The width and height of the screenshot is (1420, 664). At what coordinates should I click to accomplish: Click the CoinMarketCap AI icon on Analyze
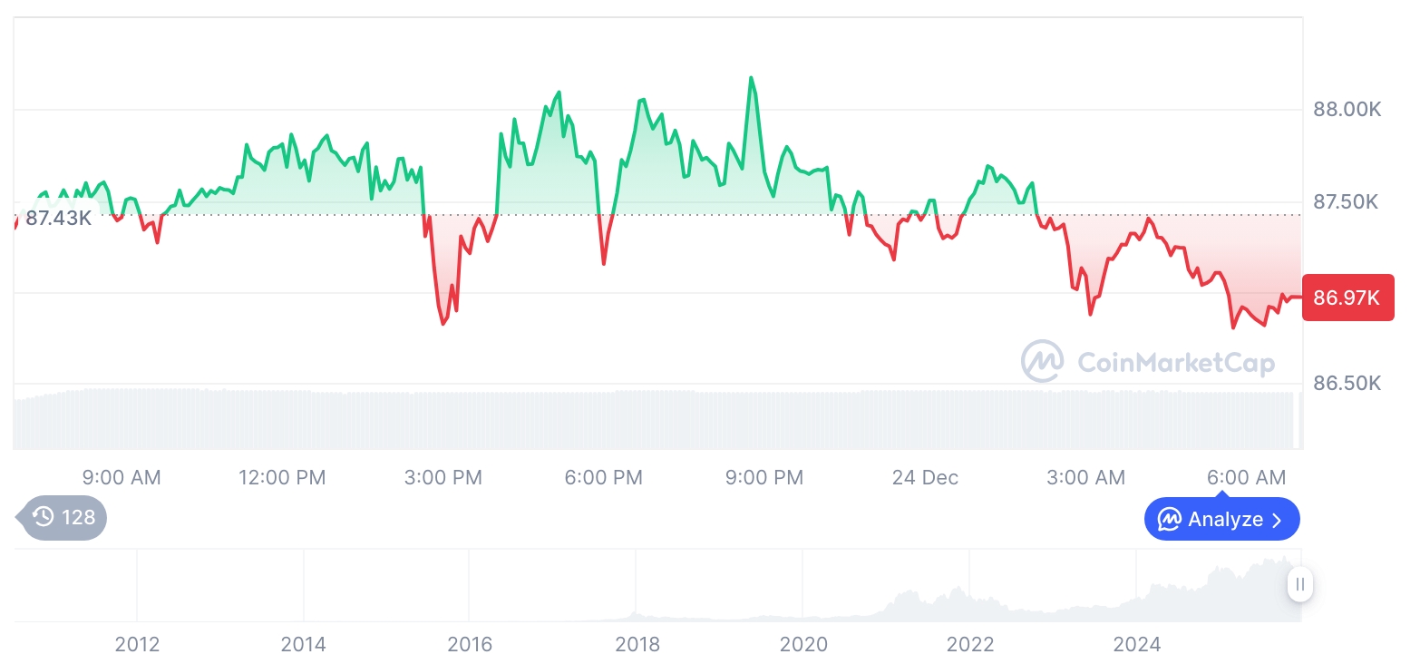click(x=1169, y=520)
